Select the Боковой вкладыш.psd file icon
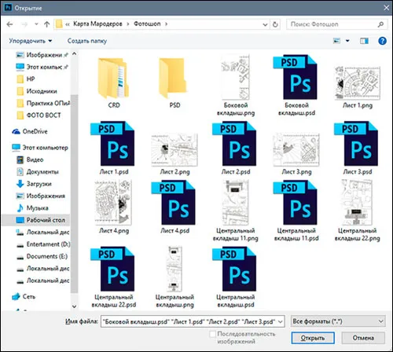Image resolution: width=393 pixels, height=352 pixels. click(x=296, y=77)
